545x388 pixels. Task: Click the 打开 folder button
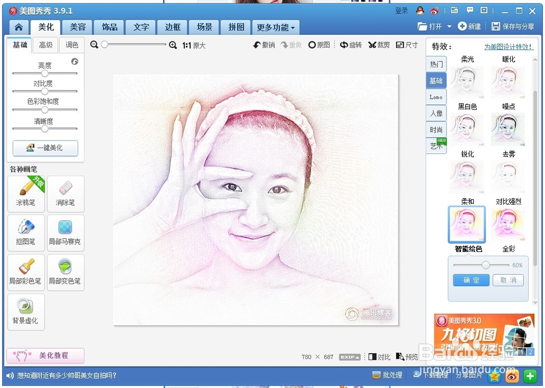pos(429,26)
